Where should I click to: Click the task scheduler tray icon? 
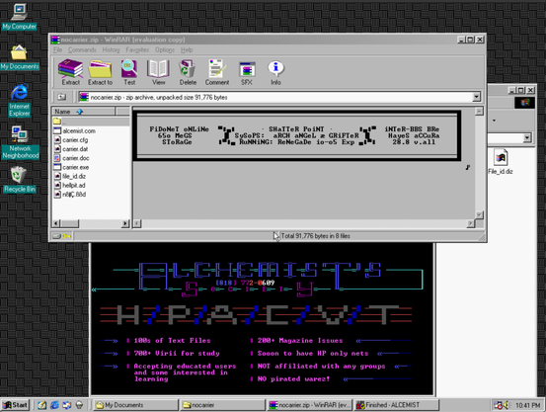click(x=499, y=405)
